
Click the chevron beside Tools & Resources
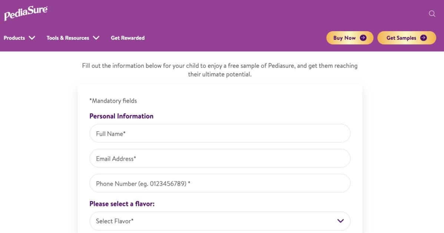96,38
